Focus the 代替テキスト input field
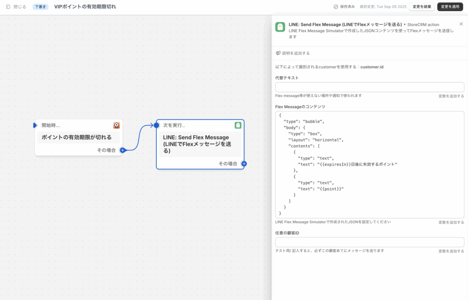This screenshot has width=468, height=300. coord(369,87)
